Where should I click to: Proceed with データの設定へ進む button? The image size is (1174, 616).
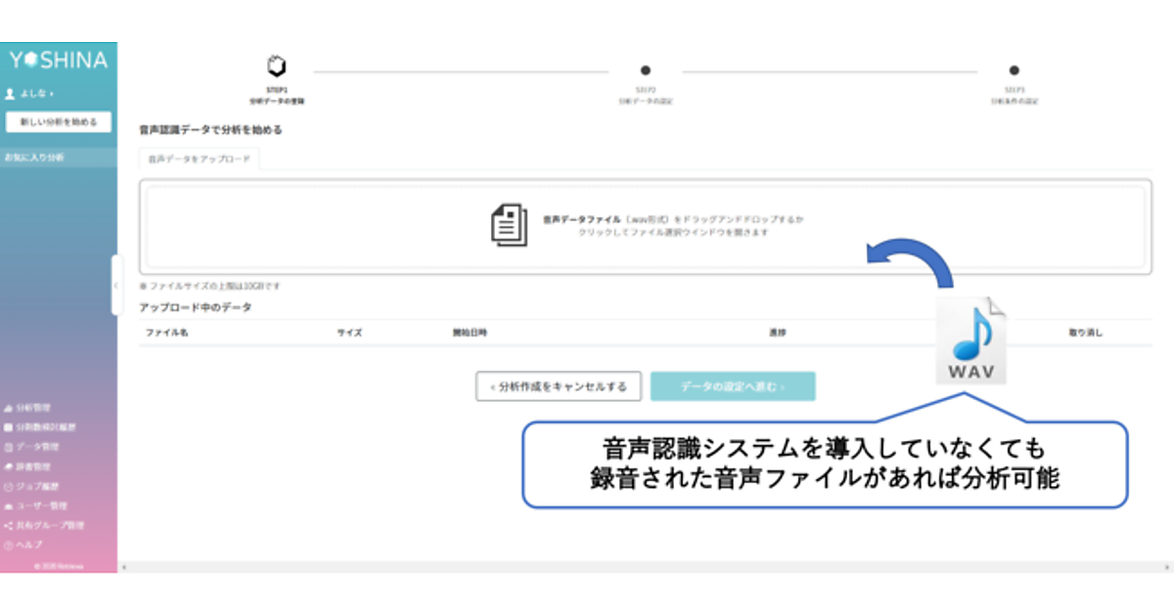click(732, 386)
